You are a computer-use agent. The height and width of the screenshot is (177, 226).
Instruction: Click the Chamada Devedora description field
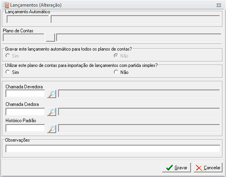pos(139,93)
